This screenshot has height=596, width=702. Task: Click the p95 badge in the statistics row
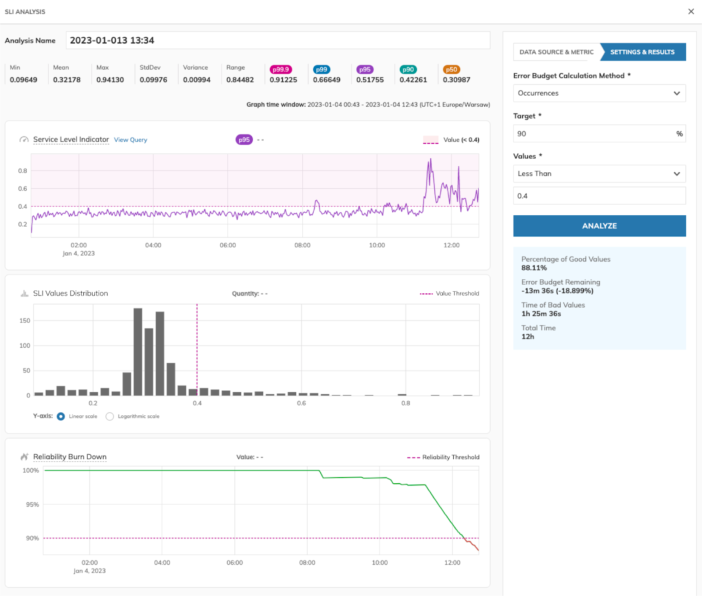365,69
